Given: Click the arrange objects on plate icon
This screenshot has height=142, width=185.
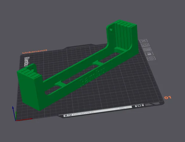Looking at the screenshot, I should (x=147, y=49).
